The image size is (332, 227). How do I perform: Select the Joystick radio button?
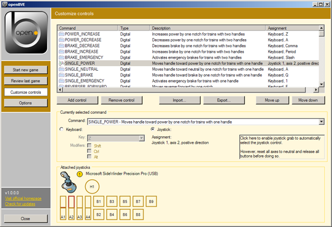[152, 129]
